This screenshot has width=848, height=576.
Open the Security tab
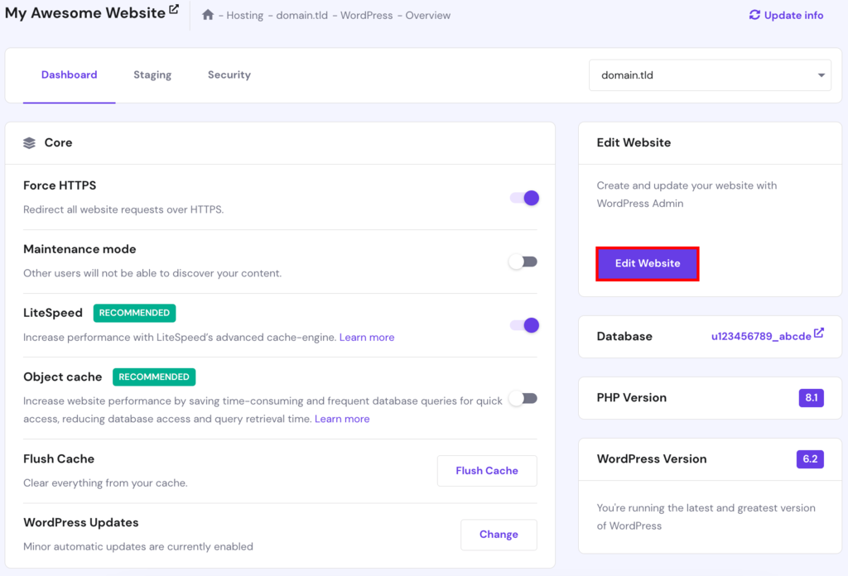(x=229, y=74)
